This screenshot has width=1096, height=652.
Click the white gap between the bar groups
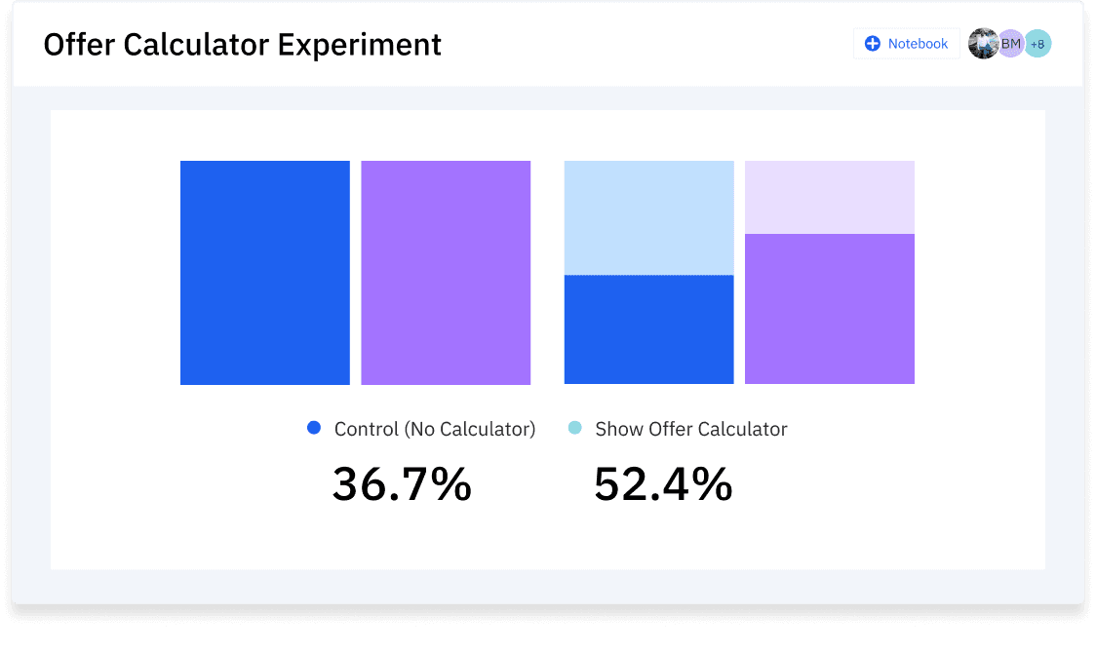click(x=547, y=273)
